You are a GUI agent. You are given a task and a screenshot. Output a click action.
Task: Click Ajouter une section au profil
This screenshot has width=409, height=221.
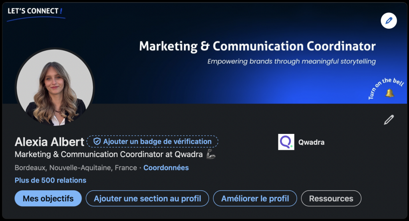coord(148,199)
